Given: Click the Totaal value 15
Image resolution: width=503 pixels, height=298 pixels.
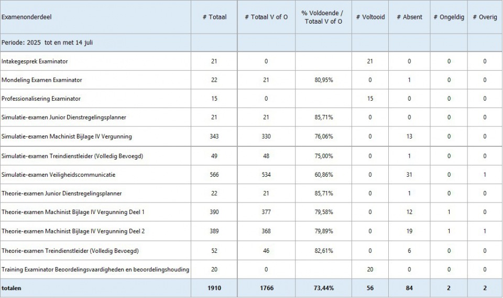Looking at the screenshot, I should [214, 99].
